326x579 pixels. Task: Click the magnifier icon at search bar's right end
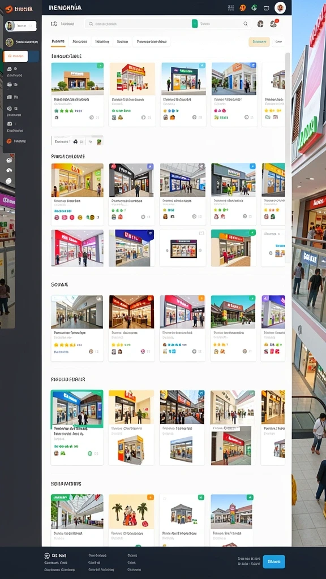coord(246,24)
